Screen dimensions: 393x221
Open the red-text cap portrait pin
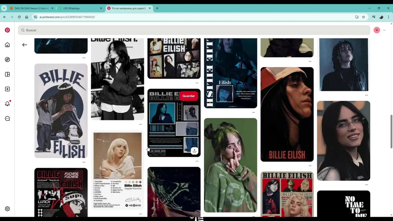[287, 114]
